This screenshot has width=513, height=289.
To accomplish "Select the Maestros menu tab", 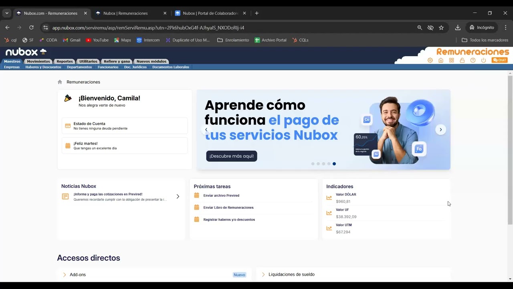I will point(12,61).
